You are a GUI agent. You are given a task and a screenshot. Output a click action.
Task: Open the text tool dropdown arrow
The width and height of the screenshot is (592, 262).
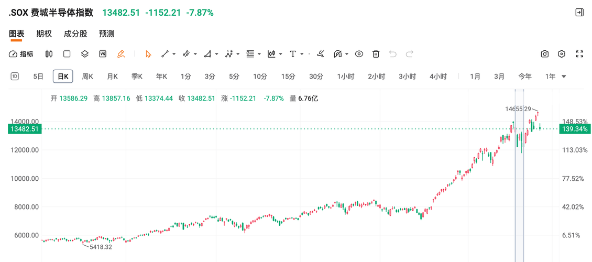tap(302, 54)
